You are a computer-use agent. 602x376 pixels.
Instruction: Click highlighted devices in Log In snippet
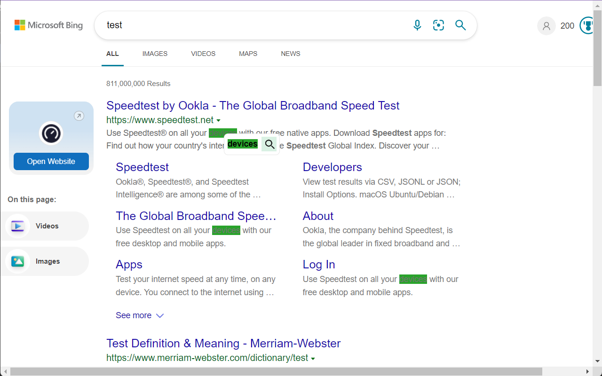coord(413,279)
